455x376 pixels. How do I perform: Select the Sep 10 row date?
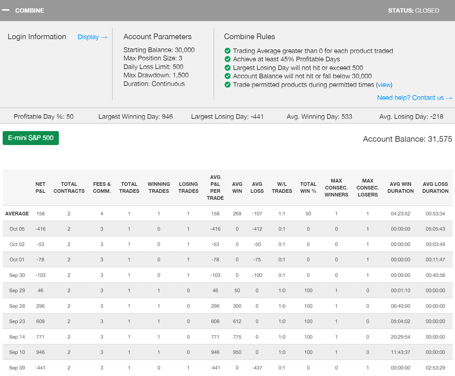(x=17, y=352)
